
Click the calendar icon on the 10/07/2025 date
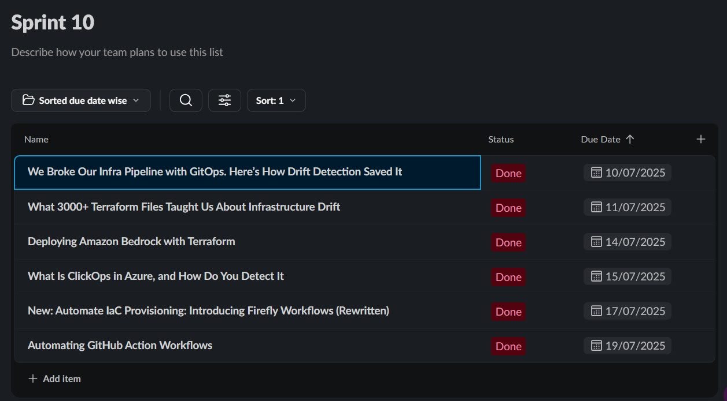coord(595,172)
